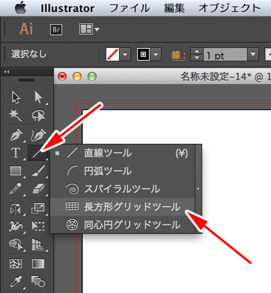Open Adobe Bridge via Br icon
Viewport: 271px width, 293px height.
tap(56, 29)
